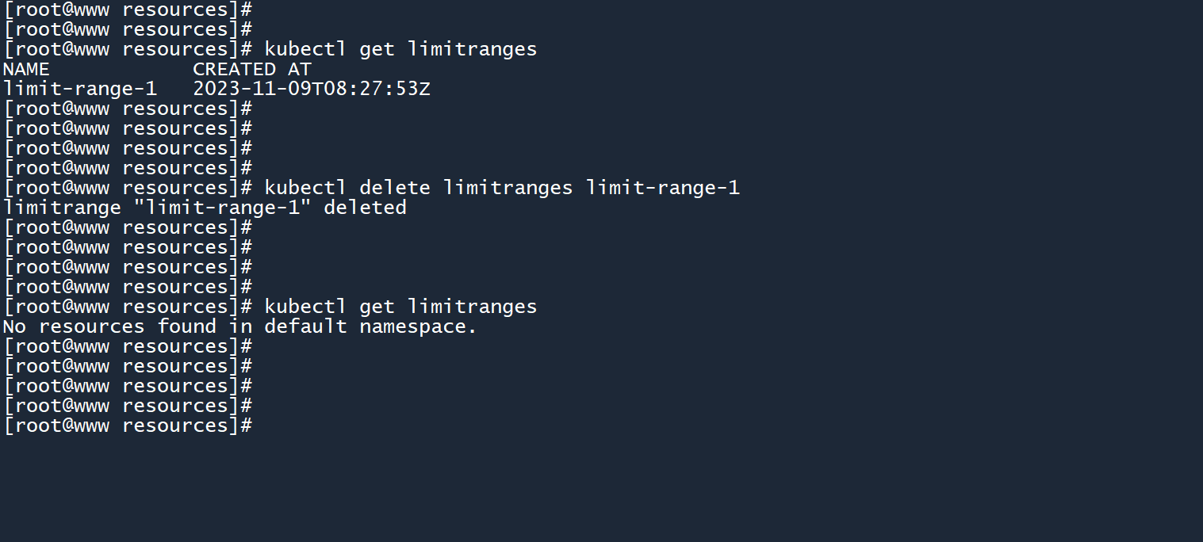Click the topmost shell prompt line
This screenshot has width=1203, height=542.
[127, 10]
